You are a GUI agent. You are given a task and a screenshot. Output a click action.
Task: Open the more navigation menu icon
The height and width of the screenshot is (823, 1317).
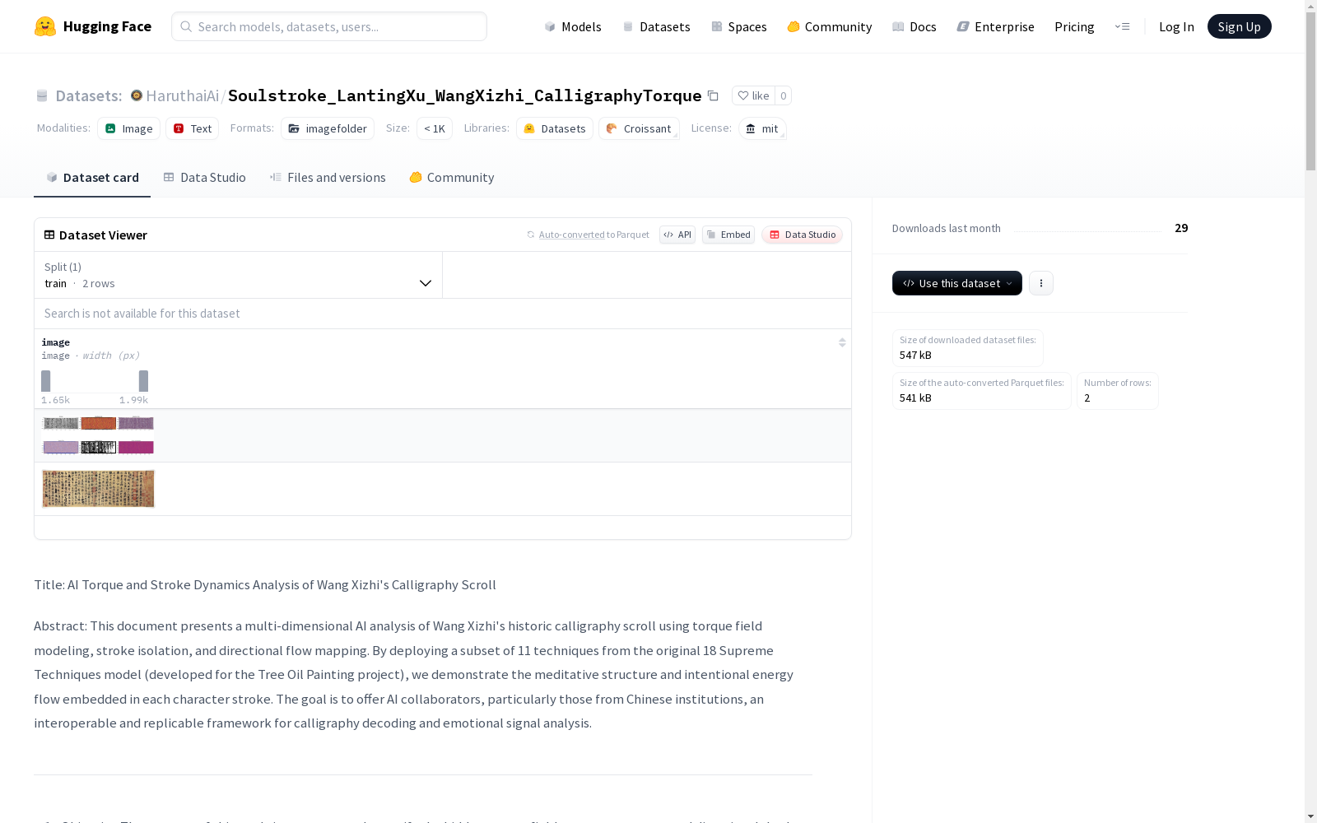pos(1122,26)
